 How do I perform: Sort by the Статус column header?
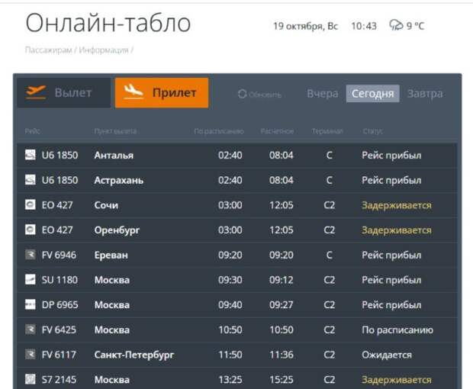(x=373, y=131)
